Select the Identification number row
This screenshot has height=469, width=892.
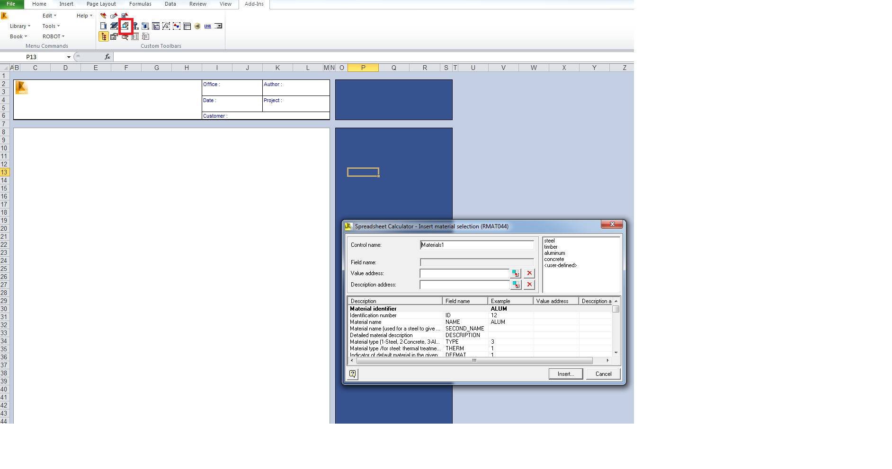coord(481,315)
